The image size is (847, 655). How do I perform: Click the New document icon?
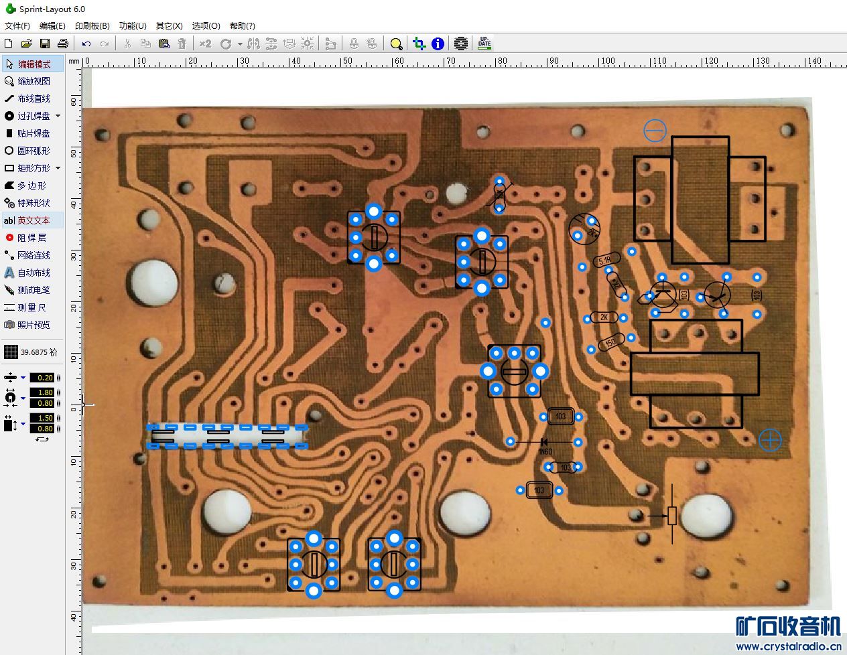(8, 44)
